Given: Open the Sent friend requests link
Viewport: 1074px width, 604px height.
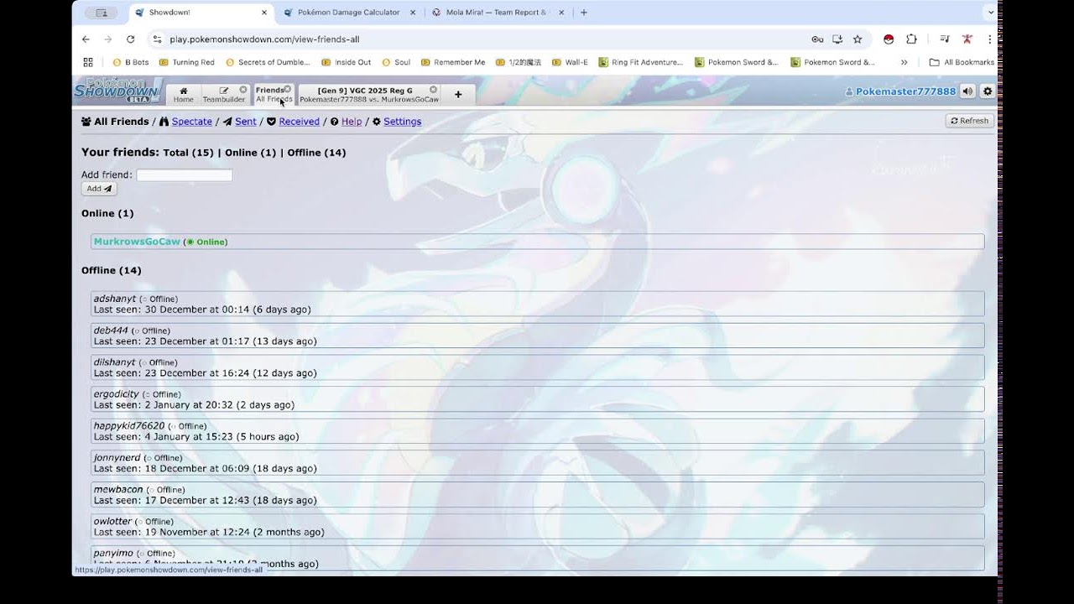Looking at the screenshot, I should click(x=245, y=122).
